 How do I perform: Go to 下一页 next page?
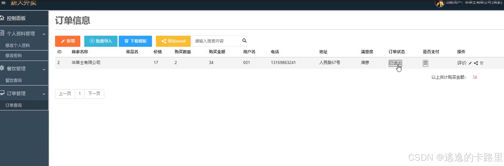(x=94, y=94)
